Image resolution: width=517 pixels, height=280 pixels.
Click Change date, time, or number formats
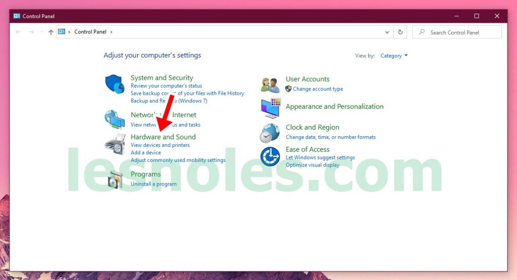331,137
